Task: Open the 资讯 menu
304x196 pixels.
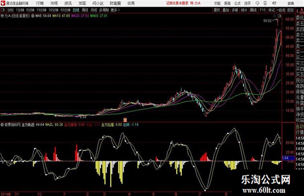Action: [x=68, y=3]
